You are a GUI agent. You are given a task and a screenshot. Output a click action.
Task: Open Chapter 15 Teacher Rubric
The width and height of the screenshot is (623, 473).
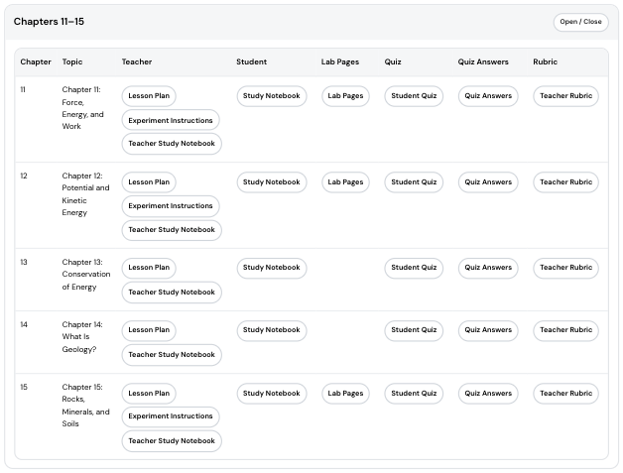pos(565,393)
